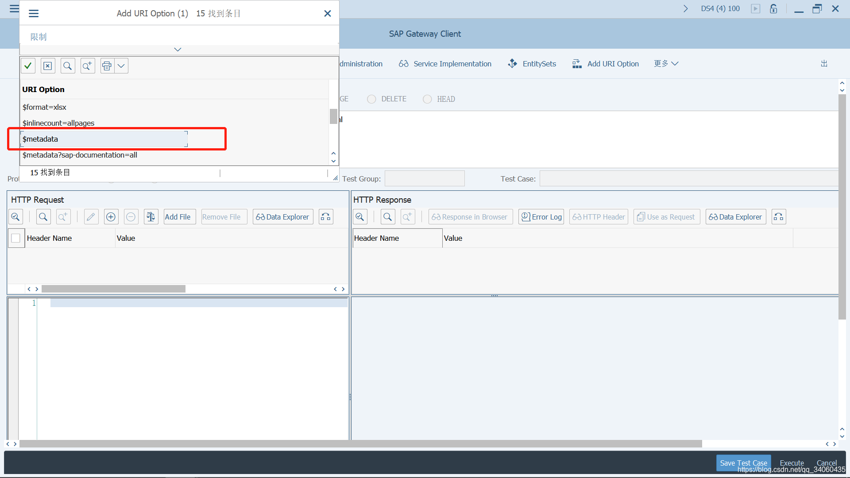Viewport: 850px width, 478px height.
Task: Click request header table horizontal scrollbar
Action: click(x=113, y=289)
